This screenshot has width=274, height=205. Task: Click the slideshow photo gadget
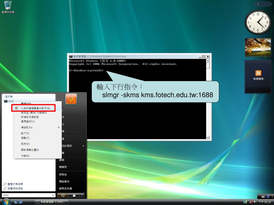(x=258, y=48)
